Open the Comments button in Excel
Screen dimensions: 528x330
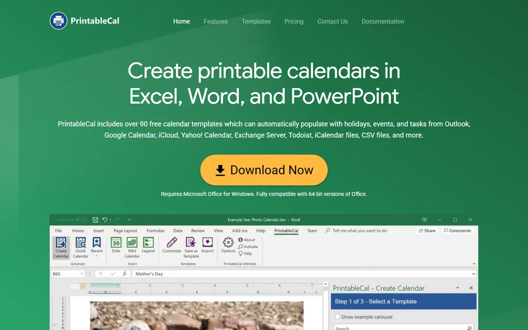tap(457, 231)
